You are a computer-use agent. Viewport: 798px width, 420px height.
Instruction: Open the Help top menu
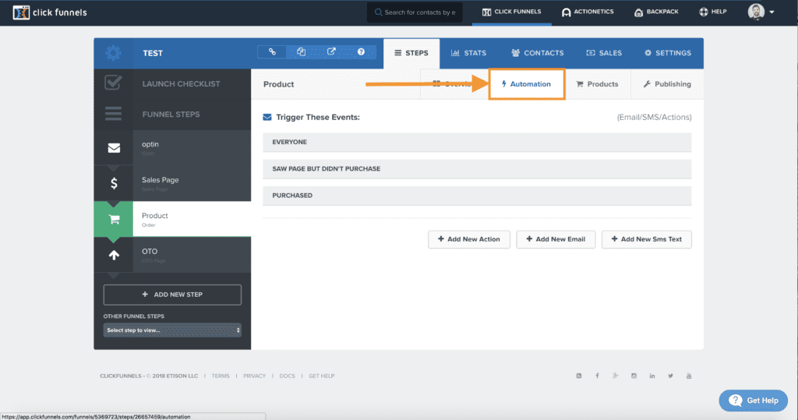712,12
